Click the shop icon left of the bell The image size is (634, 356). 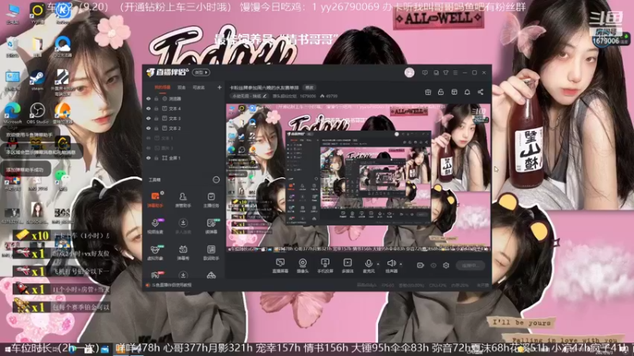pos(454,93)
